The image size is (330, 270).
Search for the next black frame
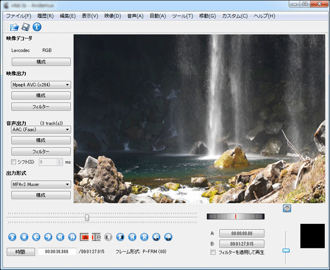click(x=120, y=237)
